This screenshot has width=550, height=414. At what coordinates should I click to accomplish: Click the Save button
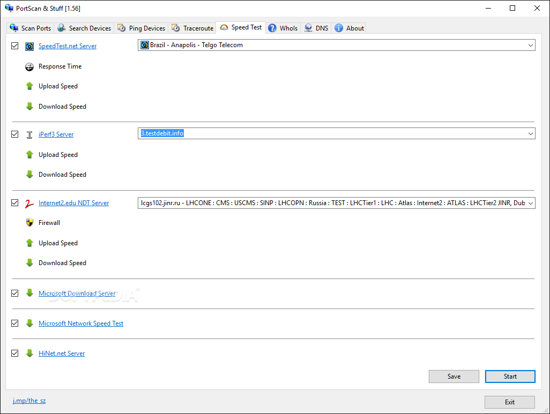pos(454,377)
